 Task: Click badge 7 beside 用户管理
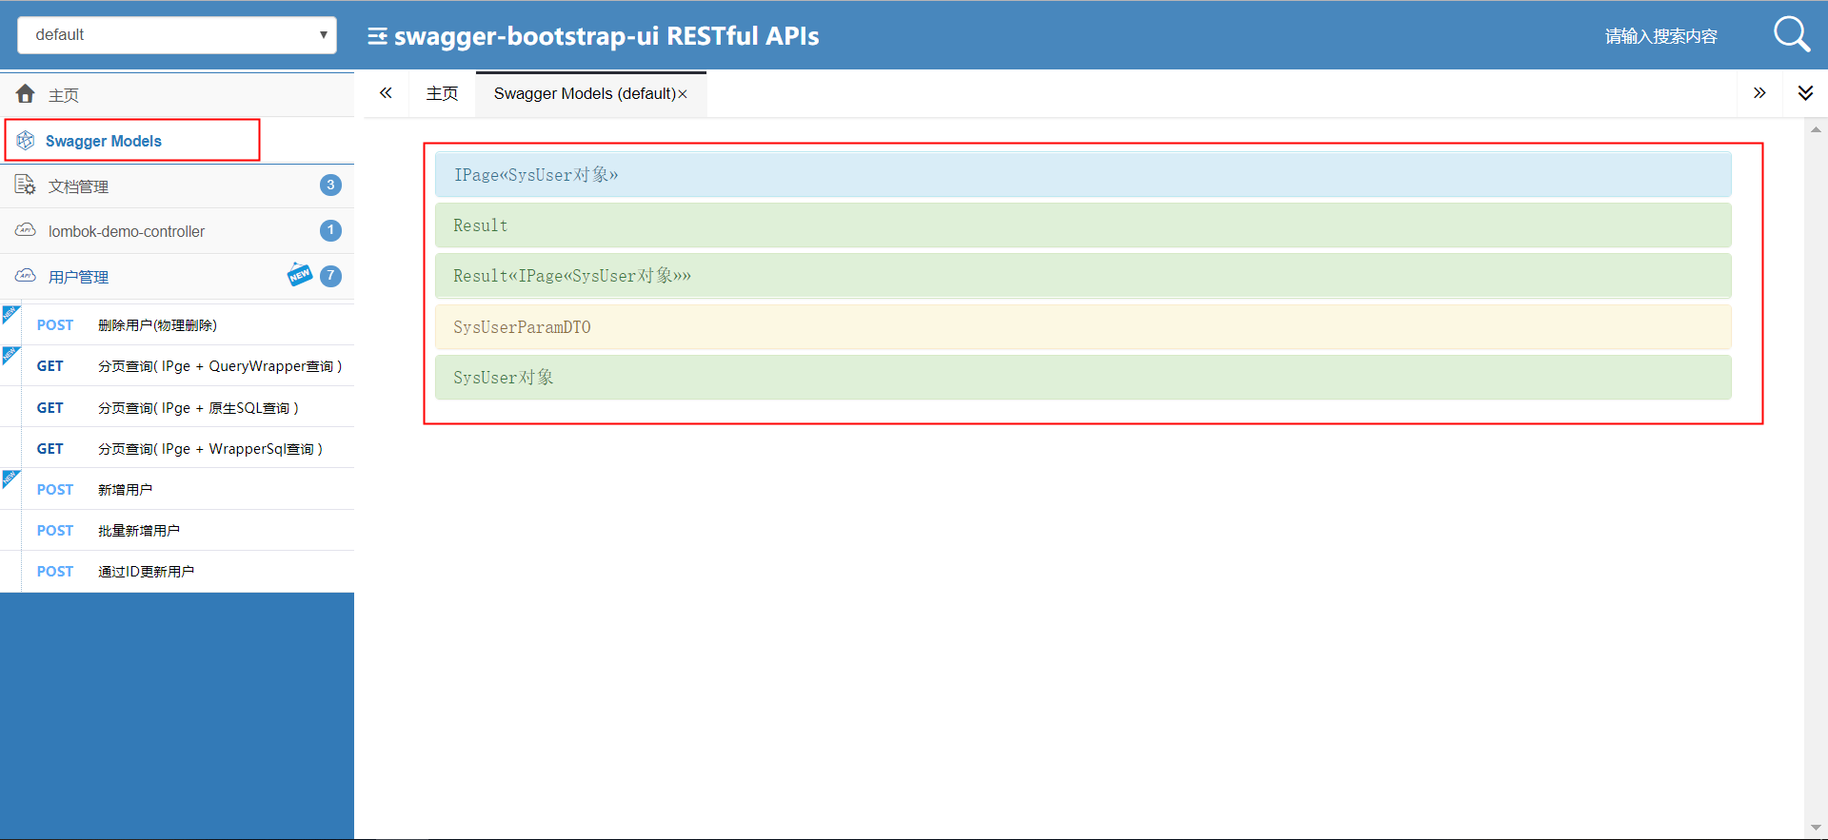330,276
